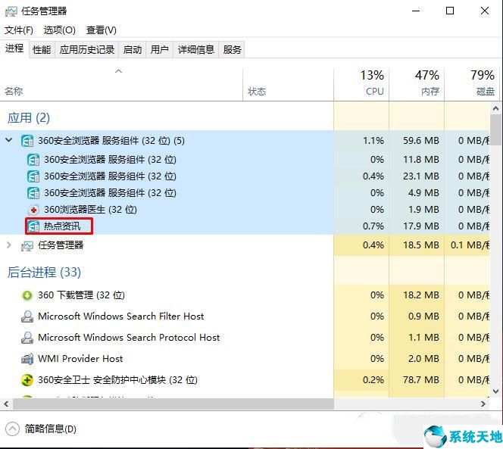Click the vertical scrollbar down arrow

495,391
